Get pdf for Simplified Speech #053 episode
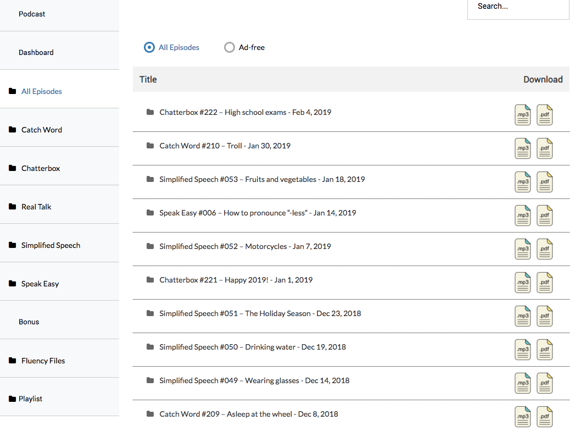570x431 pixels. coord(544,182)
